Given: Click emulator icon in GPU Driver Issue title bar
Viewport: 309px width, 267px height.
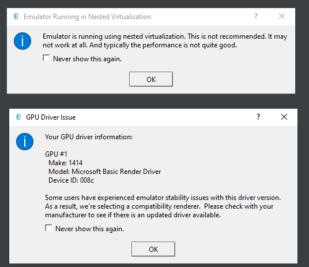Looking at the screenshot, I should [x=18, y=117].
